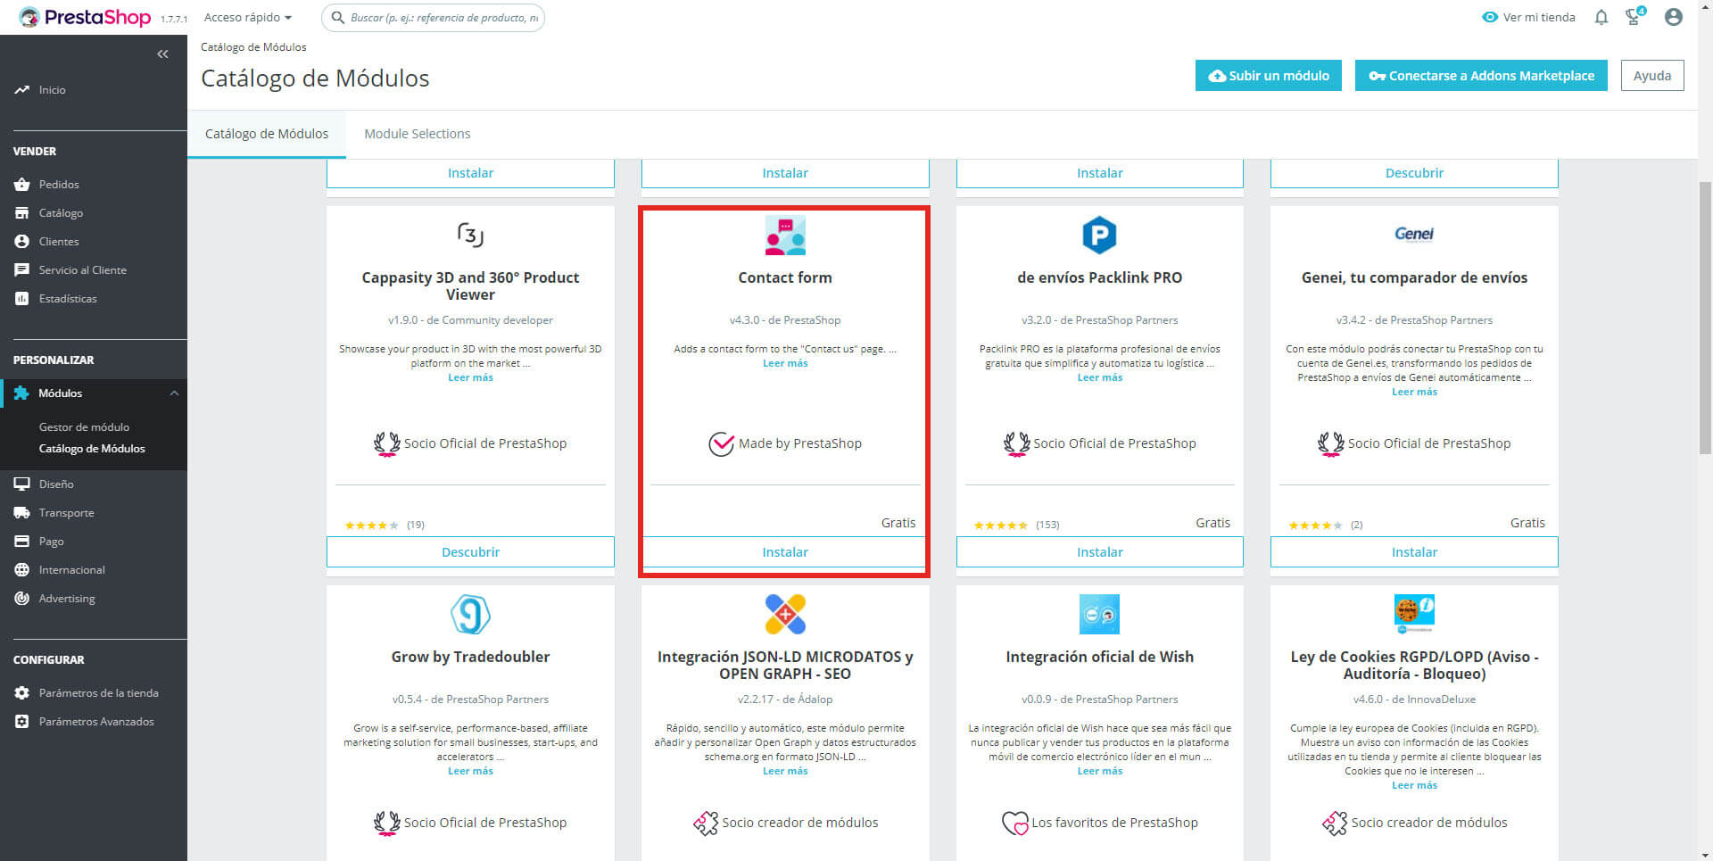1713x861 pixels.
Task: Install the Genei shipping comparator module
Action: click(1414, 552)
